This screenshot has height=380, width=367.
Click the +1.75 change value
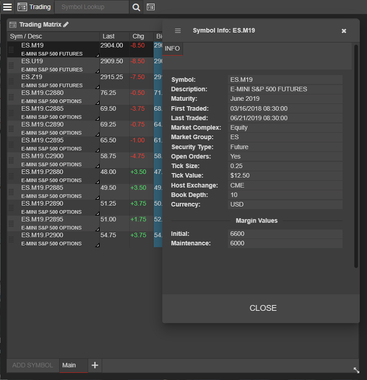click(x=138, y=219)
